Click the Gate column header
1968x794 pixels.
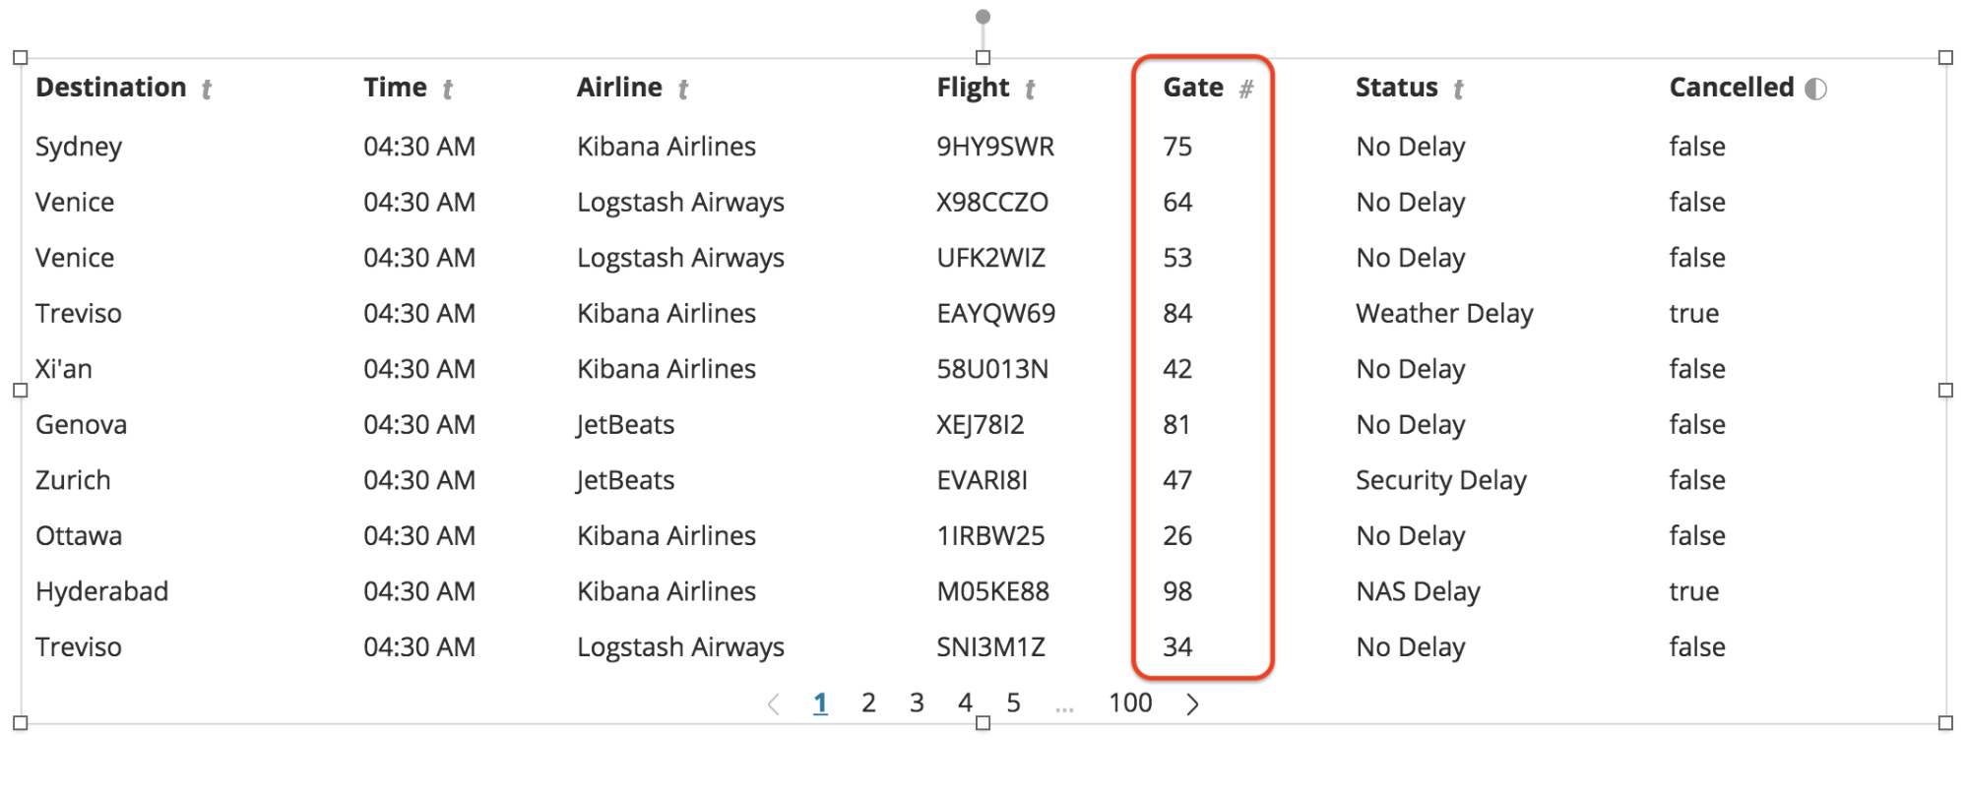pos(1193,88)
